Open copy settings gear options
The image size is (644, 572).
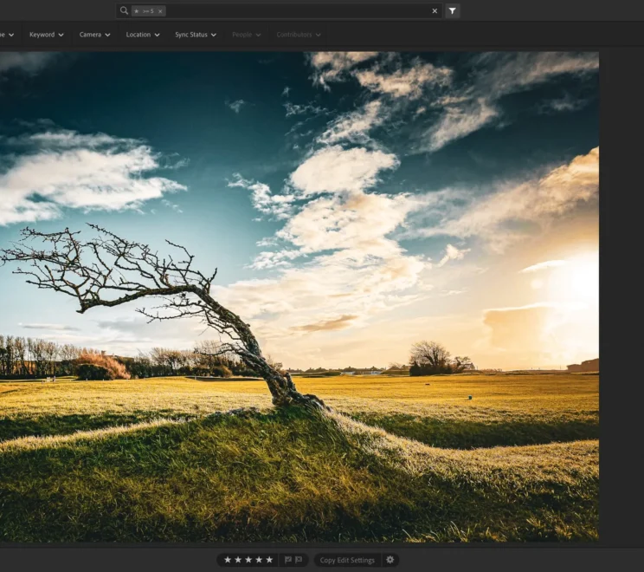pyautogui.click(x=390, y=560)
